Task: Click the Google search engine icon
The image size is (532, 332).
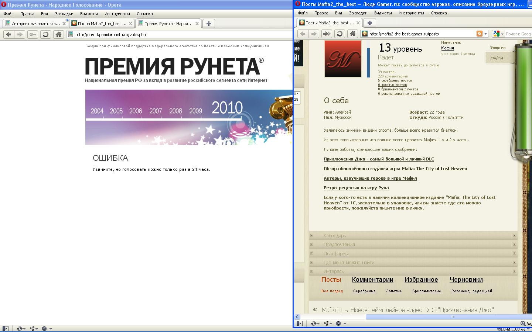Action: click(496, 34)
